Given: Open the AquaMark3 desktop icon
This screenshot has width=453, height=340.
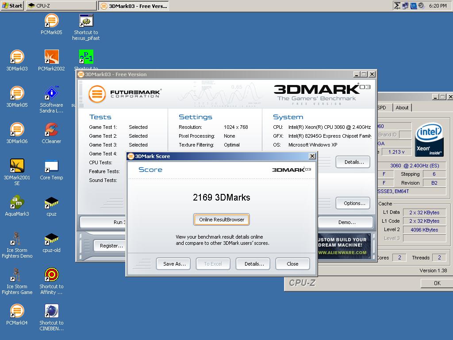Looking at the screenshot, I should (17, 206).
